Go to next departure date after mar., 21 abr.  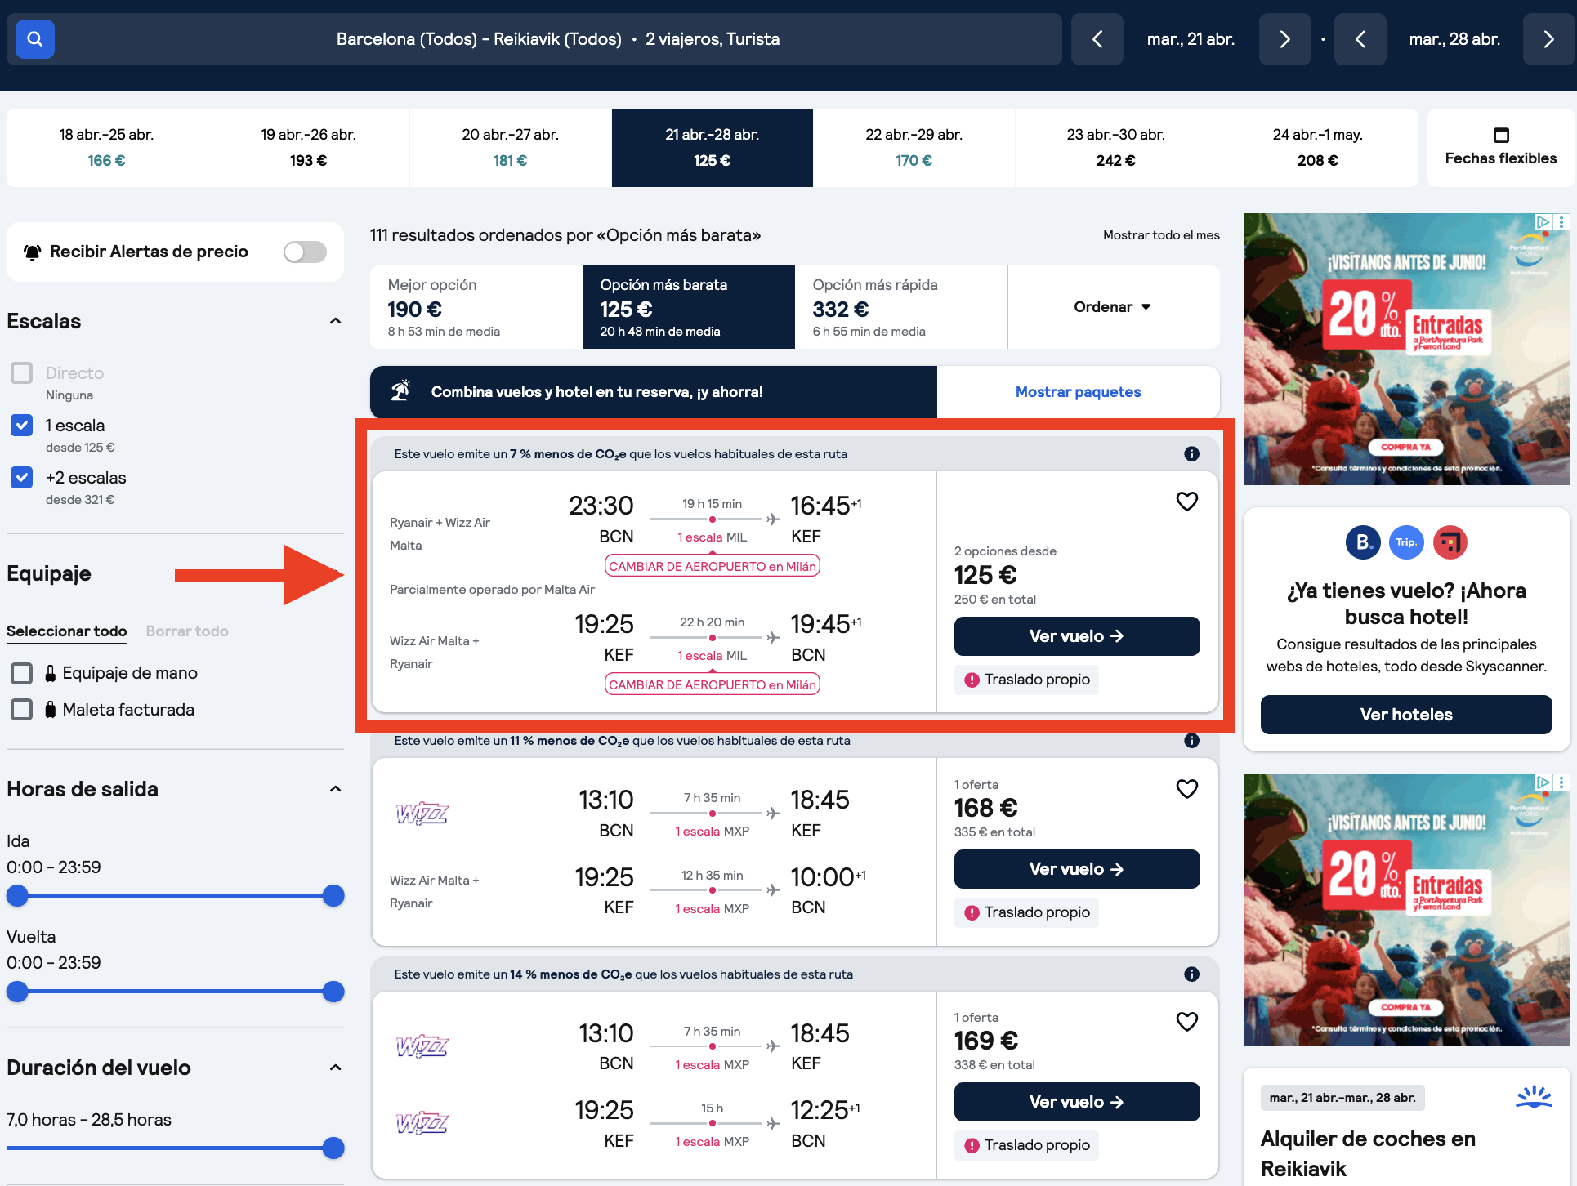pos(1284,39)
